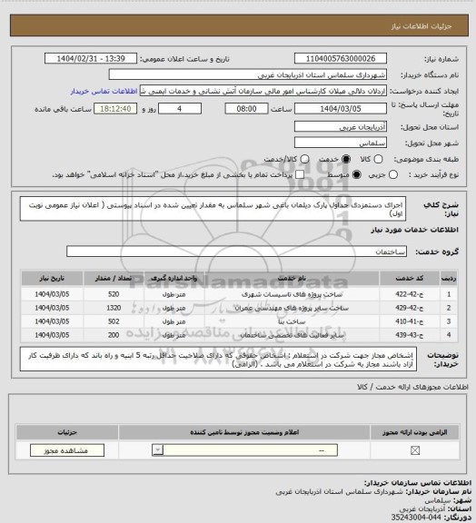Click service name سایر فعالیت های تخصصی ساختمان
The image size is (476, 523).
(x=292, y=335)
